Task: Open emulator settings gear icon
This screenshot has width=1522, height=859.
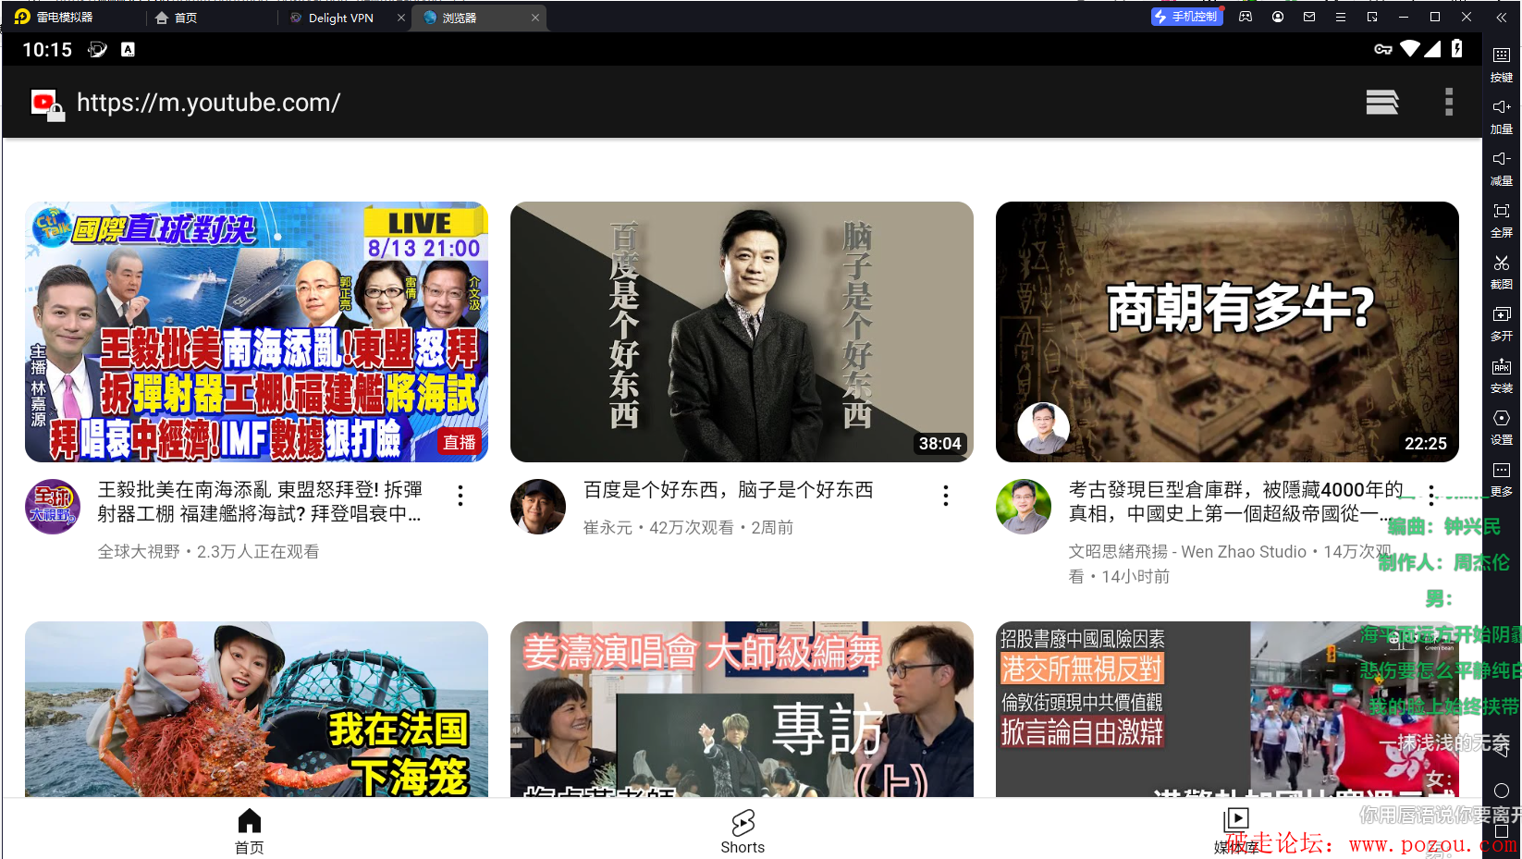Action: (1501, 419)
